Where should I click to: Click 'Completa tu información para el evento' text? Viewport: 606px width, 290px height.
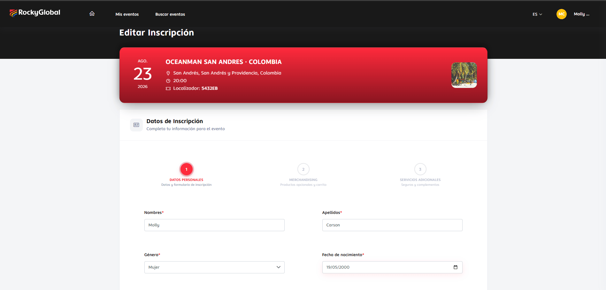186,129
